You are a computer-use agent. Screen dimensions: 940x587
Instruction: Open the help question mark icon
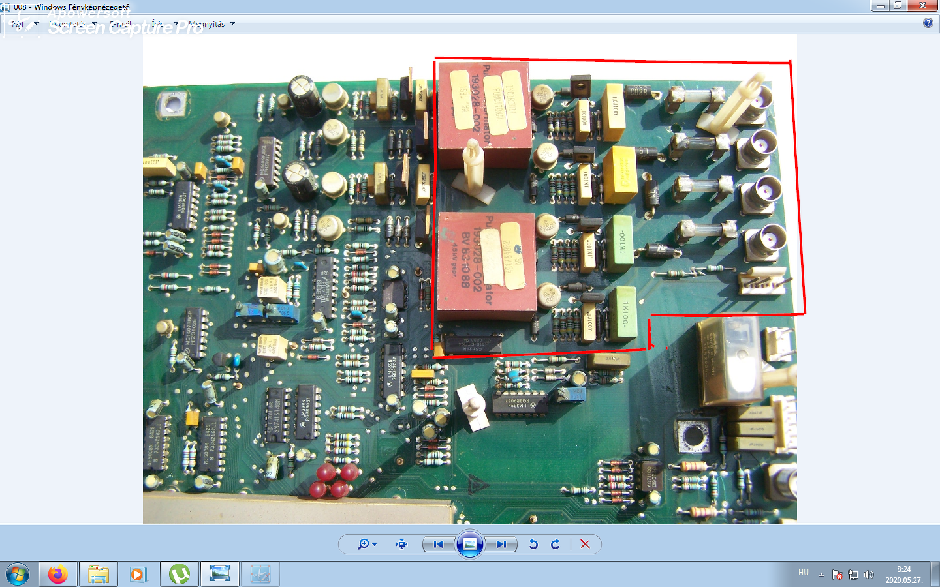coord(928,23)
